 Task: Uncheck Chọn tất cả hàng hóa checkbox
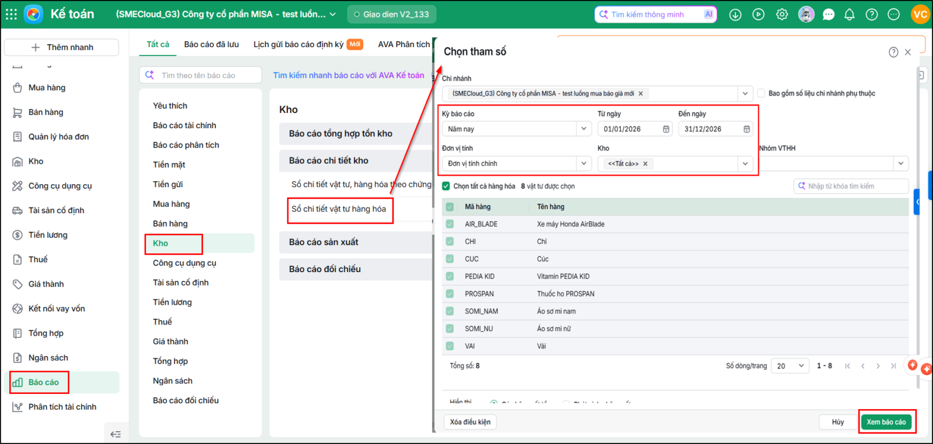click(x=446, y=186)
